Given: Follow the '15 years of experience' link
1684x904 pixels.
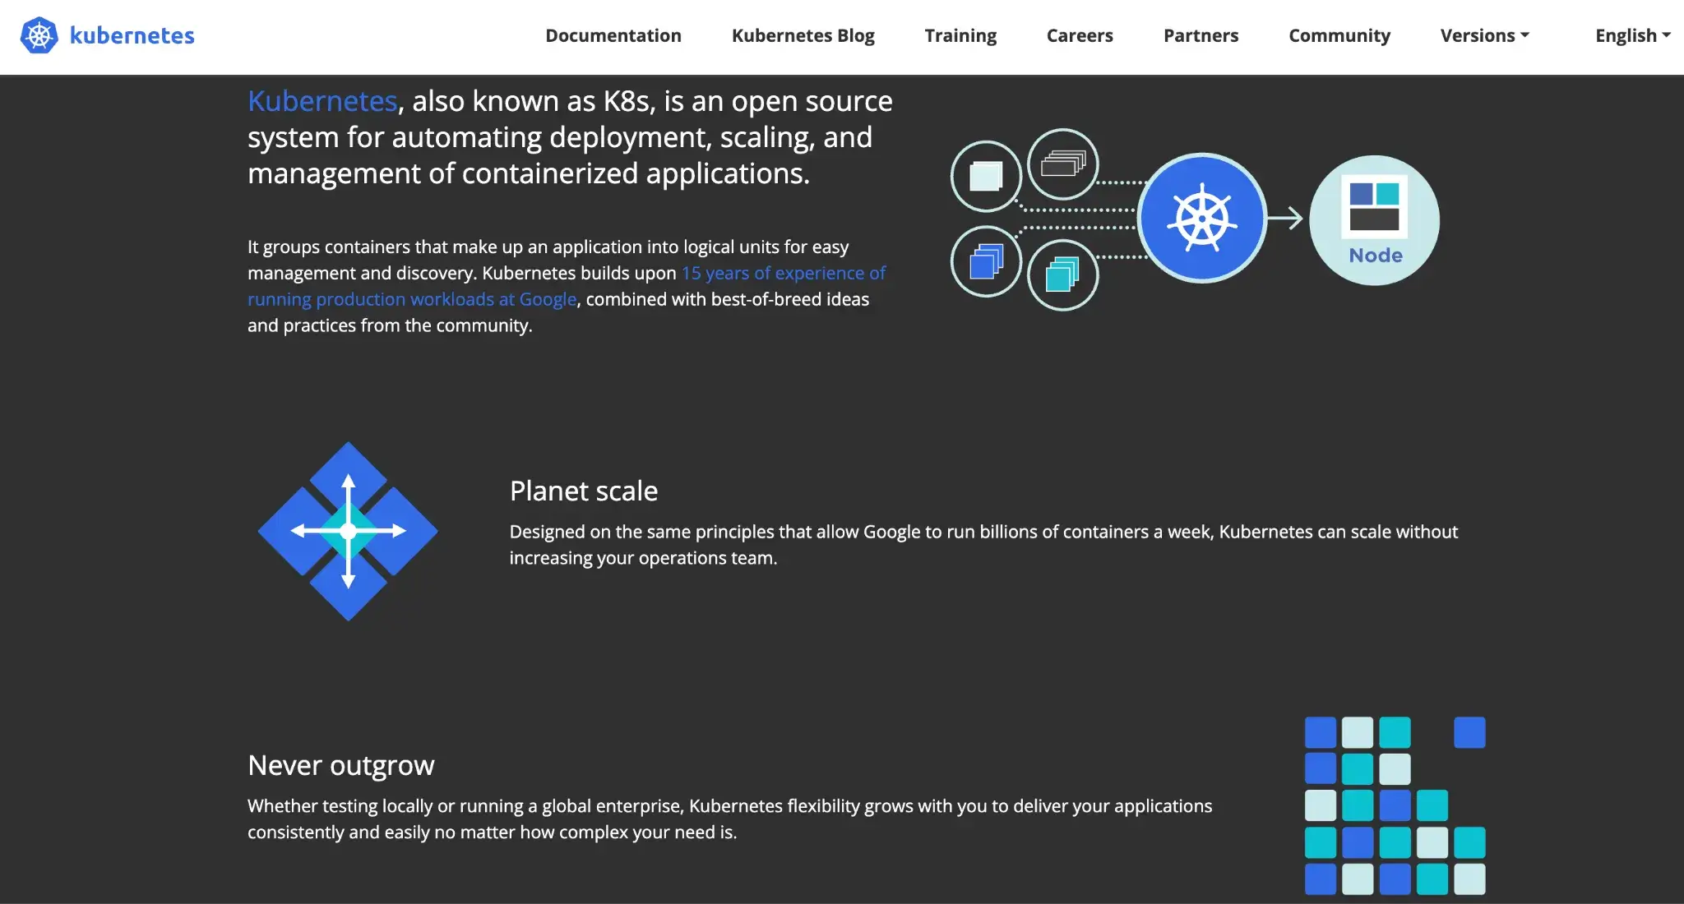Looking at the screenshot, I should pos(783,273).
